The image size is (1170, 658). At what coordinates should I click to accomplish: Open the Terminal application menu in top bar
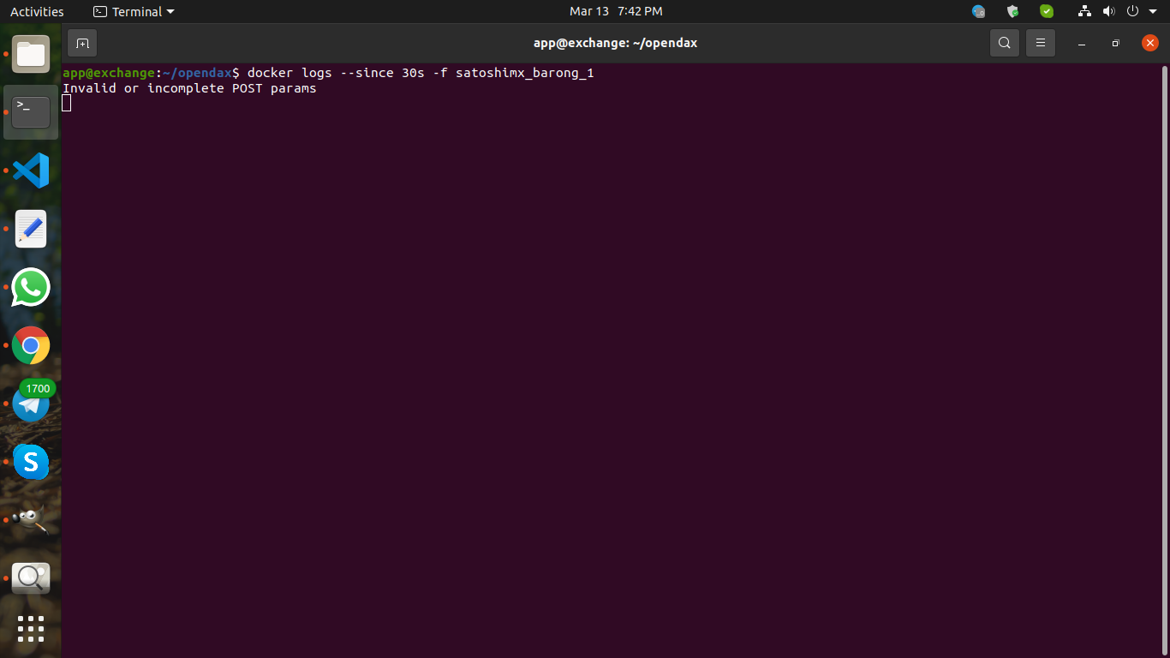[133, 11]
